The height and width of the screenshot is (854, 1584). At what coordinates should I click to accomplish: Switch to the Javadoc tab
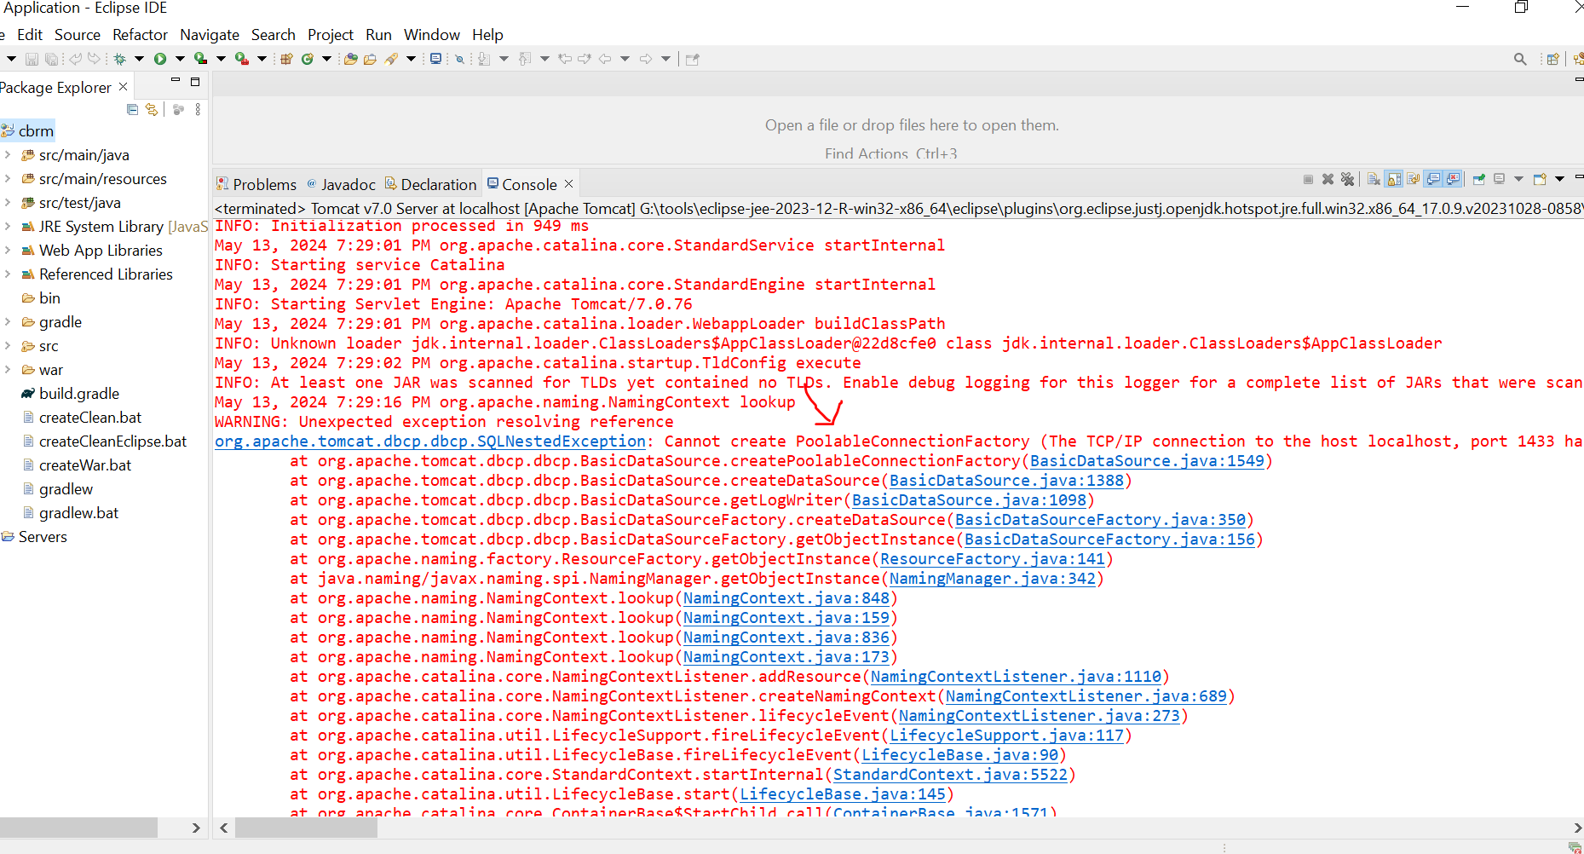coord(341,184)
